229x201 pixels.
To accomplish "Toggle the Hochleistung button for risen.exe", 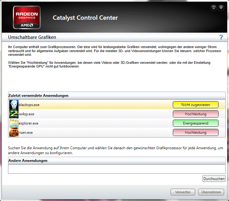I will (x=196, y=133).
